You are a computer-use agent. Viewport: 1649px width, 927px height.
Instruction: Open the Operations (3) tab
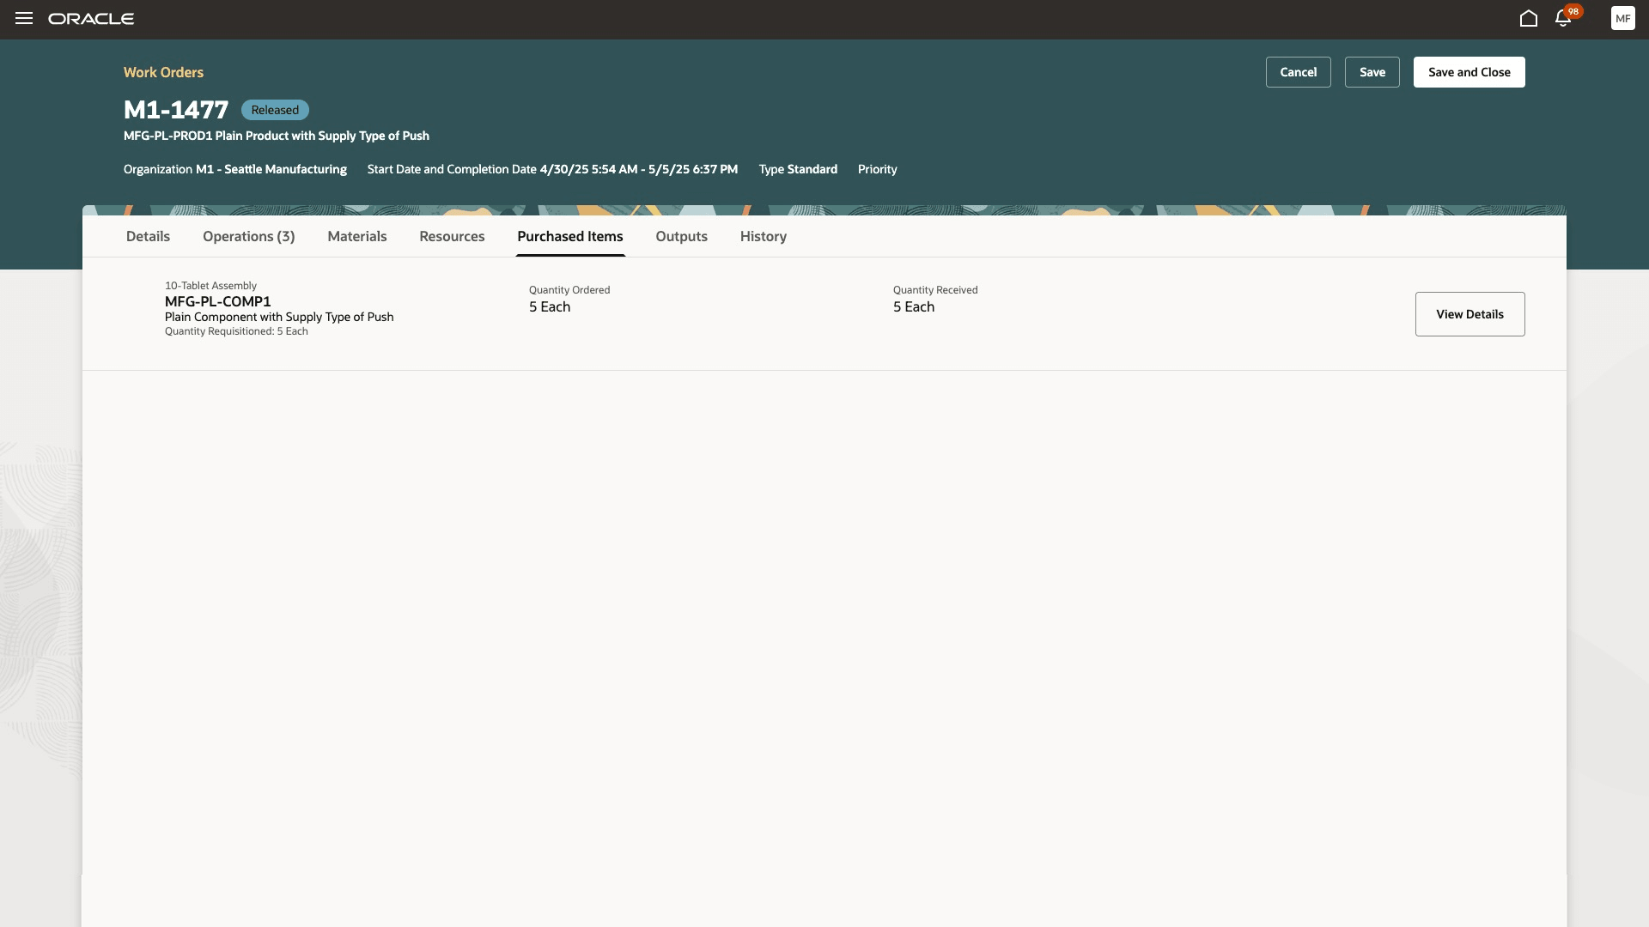pyautogui.click(x=248, y=236)
